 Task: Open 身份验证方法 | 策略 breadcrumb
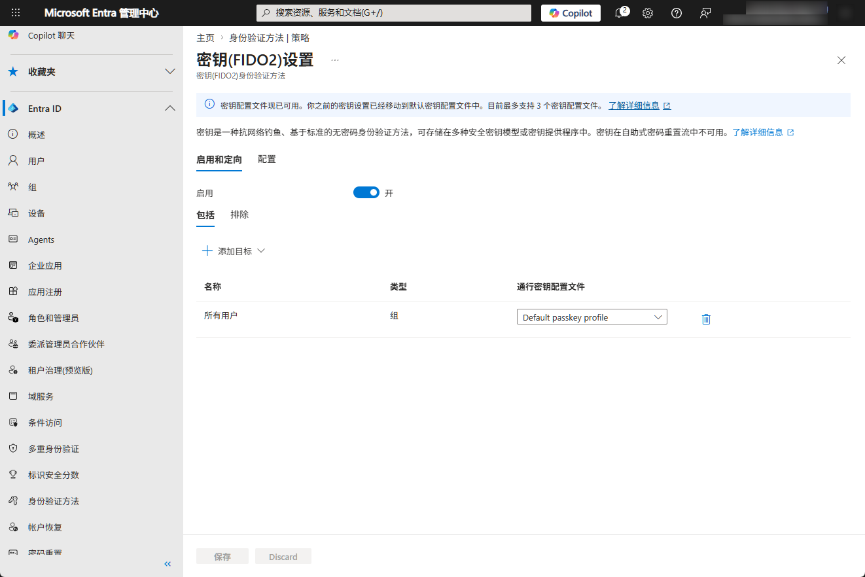tap(269, 38)
